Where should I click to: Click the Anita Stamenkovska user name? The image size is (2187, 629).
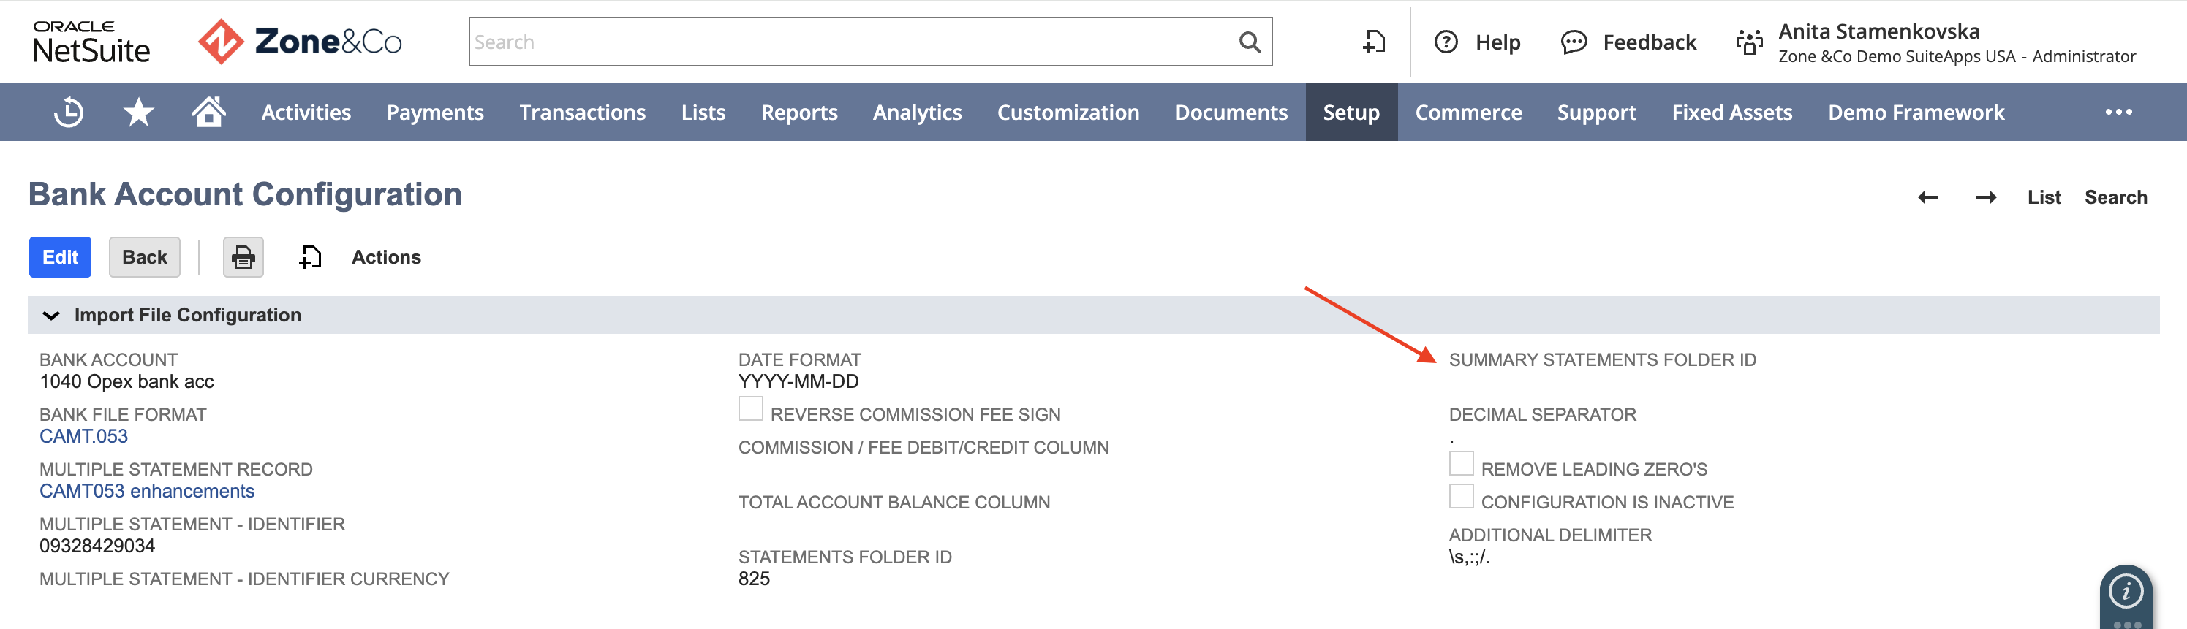point(1879,31)
